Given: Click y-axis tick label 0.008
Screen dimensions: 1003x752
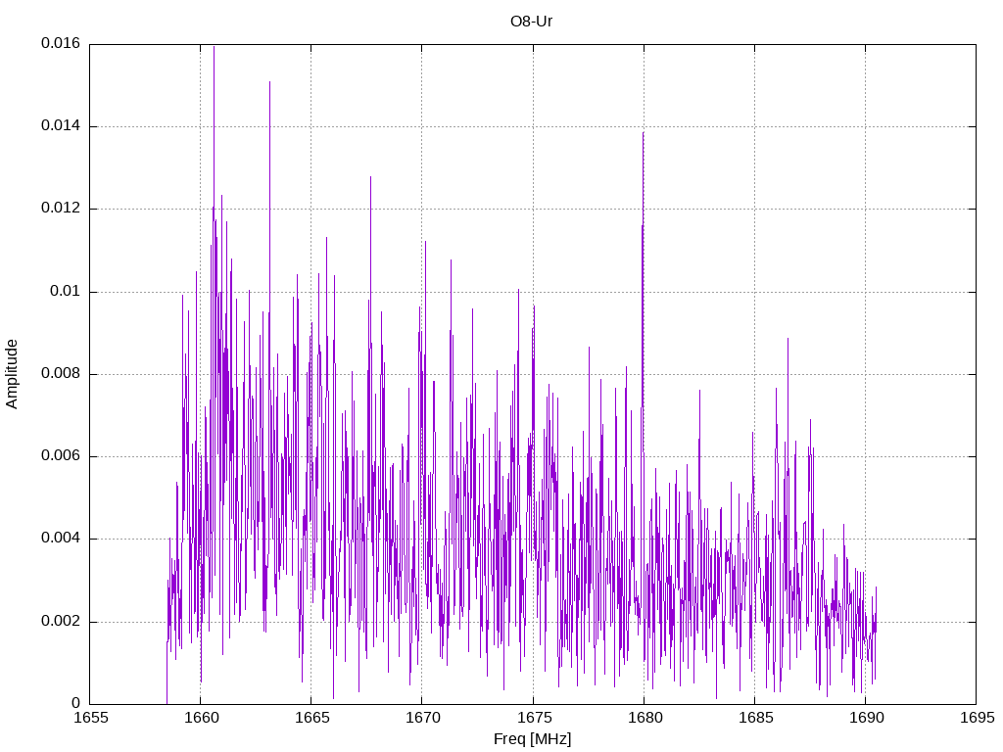Looking at the screenshot, I should 61,374.
